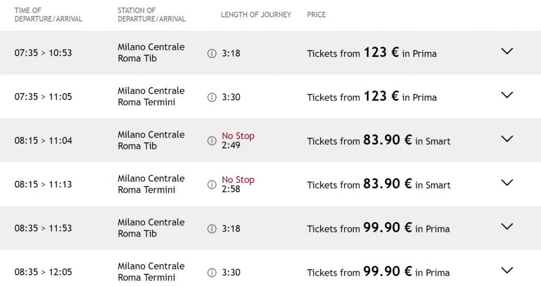Image resolution: width=541 pixels, height=287 pixels.
Task: Click info icon for 08:35 Roma Tib journey
Action: click(x=212, y=228)
